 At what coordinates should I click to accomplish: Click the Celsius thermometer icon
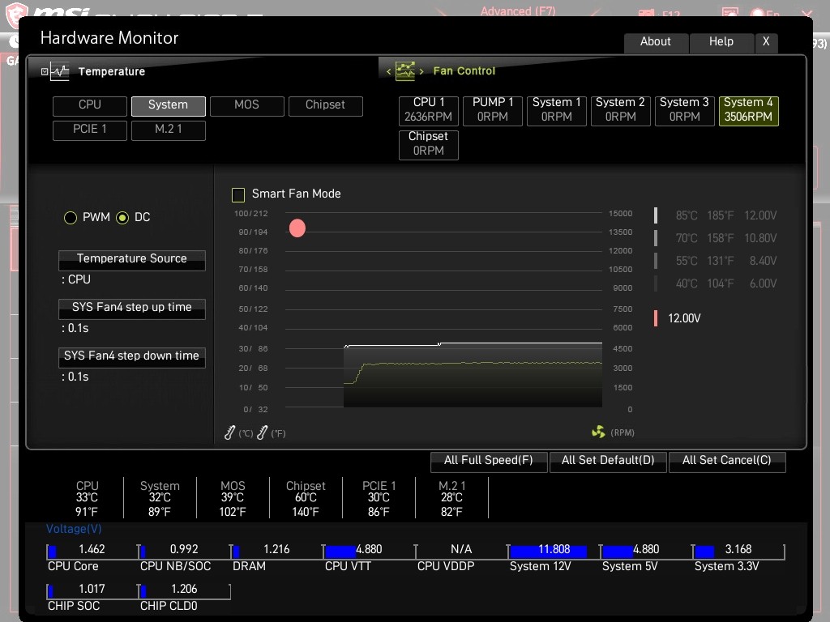[x=230, y=433]
